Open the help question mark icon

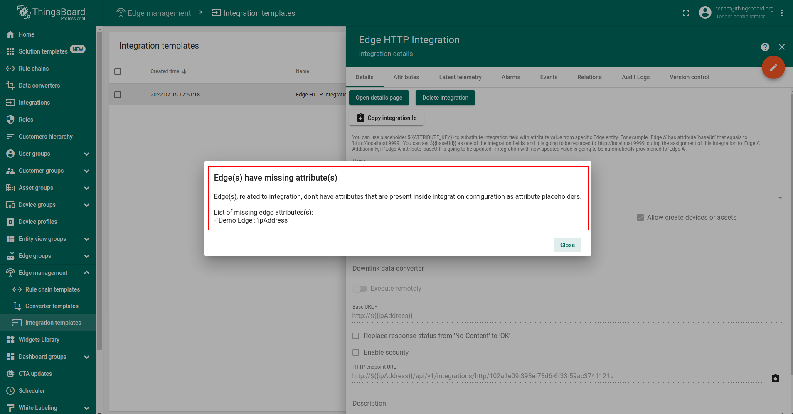click(765, 47)
